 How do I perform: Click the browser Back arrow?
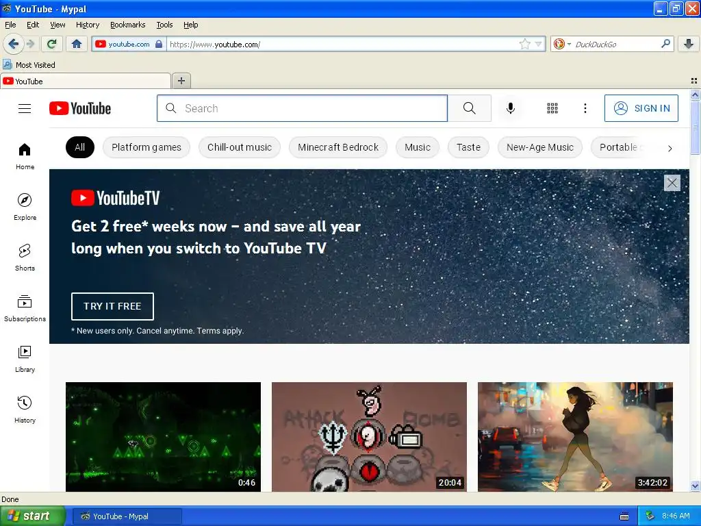pyautogui.click(x=12, y=44)
